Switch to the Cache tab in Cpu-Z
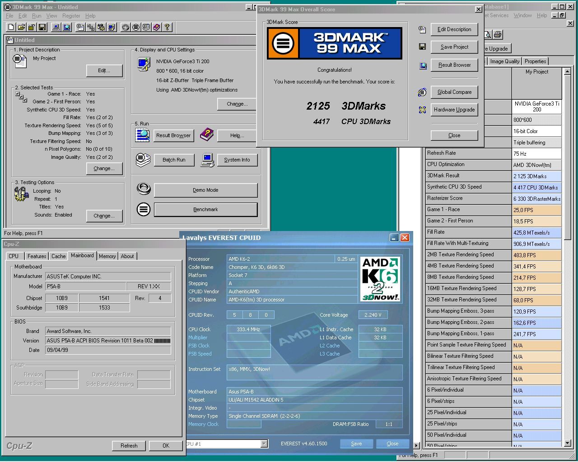 point(58,256)
